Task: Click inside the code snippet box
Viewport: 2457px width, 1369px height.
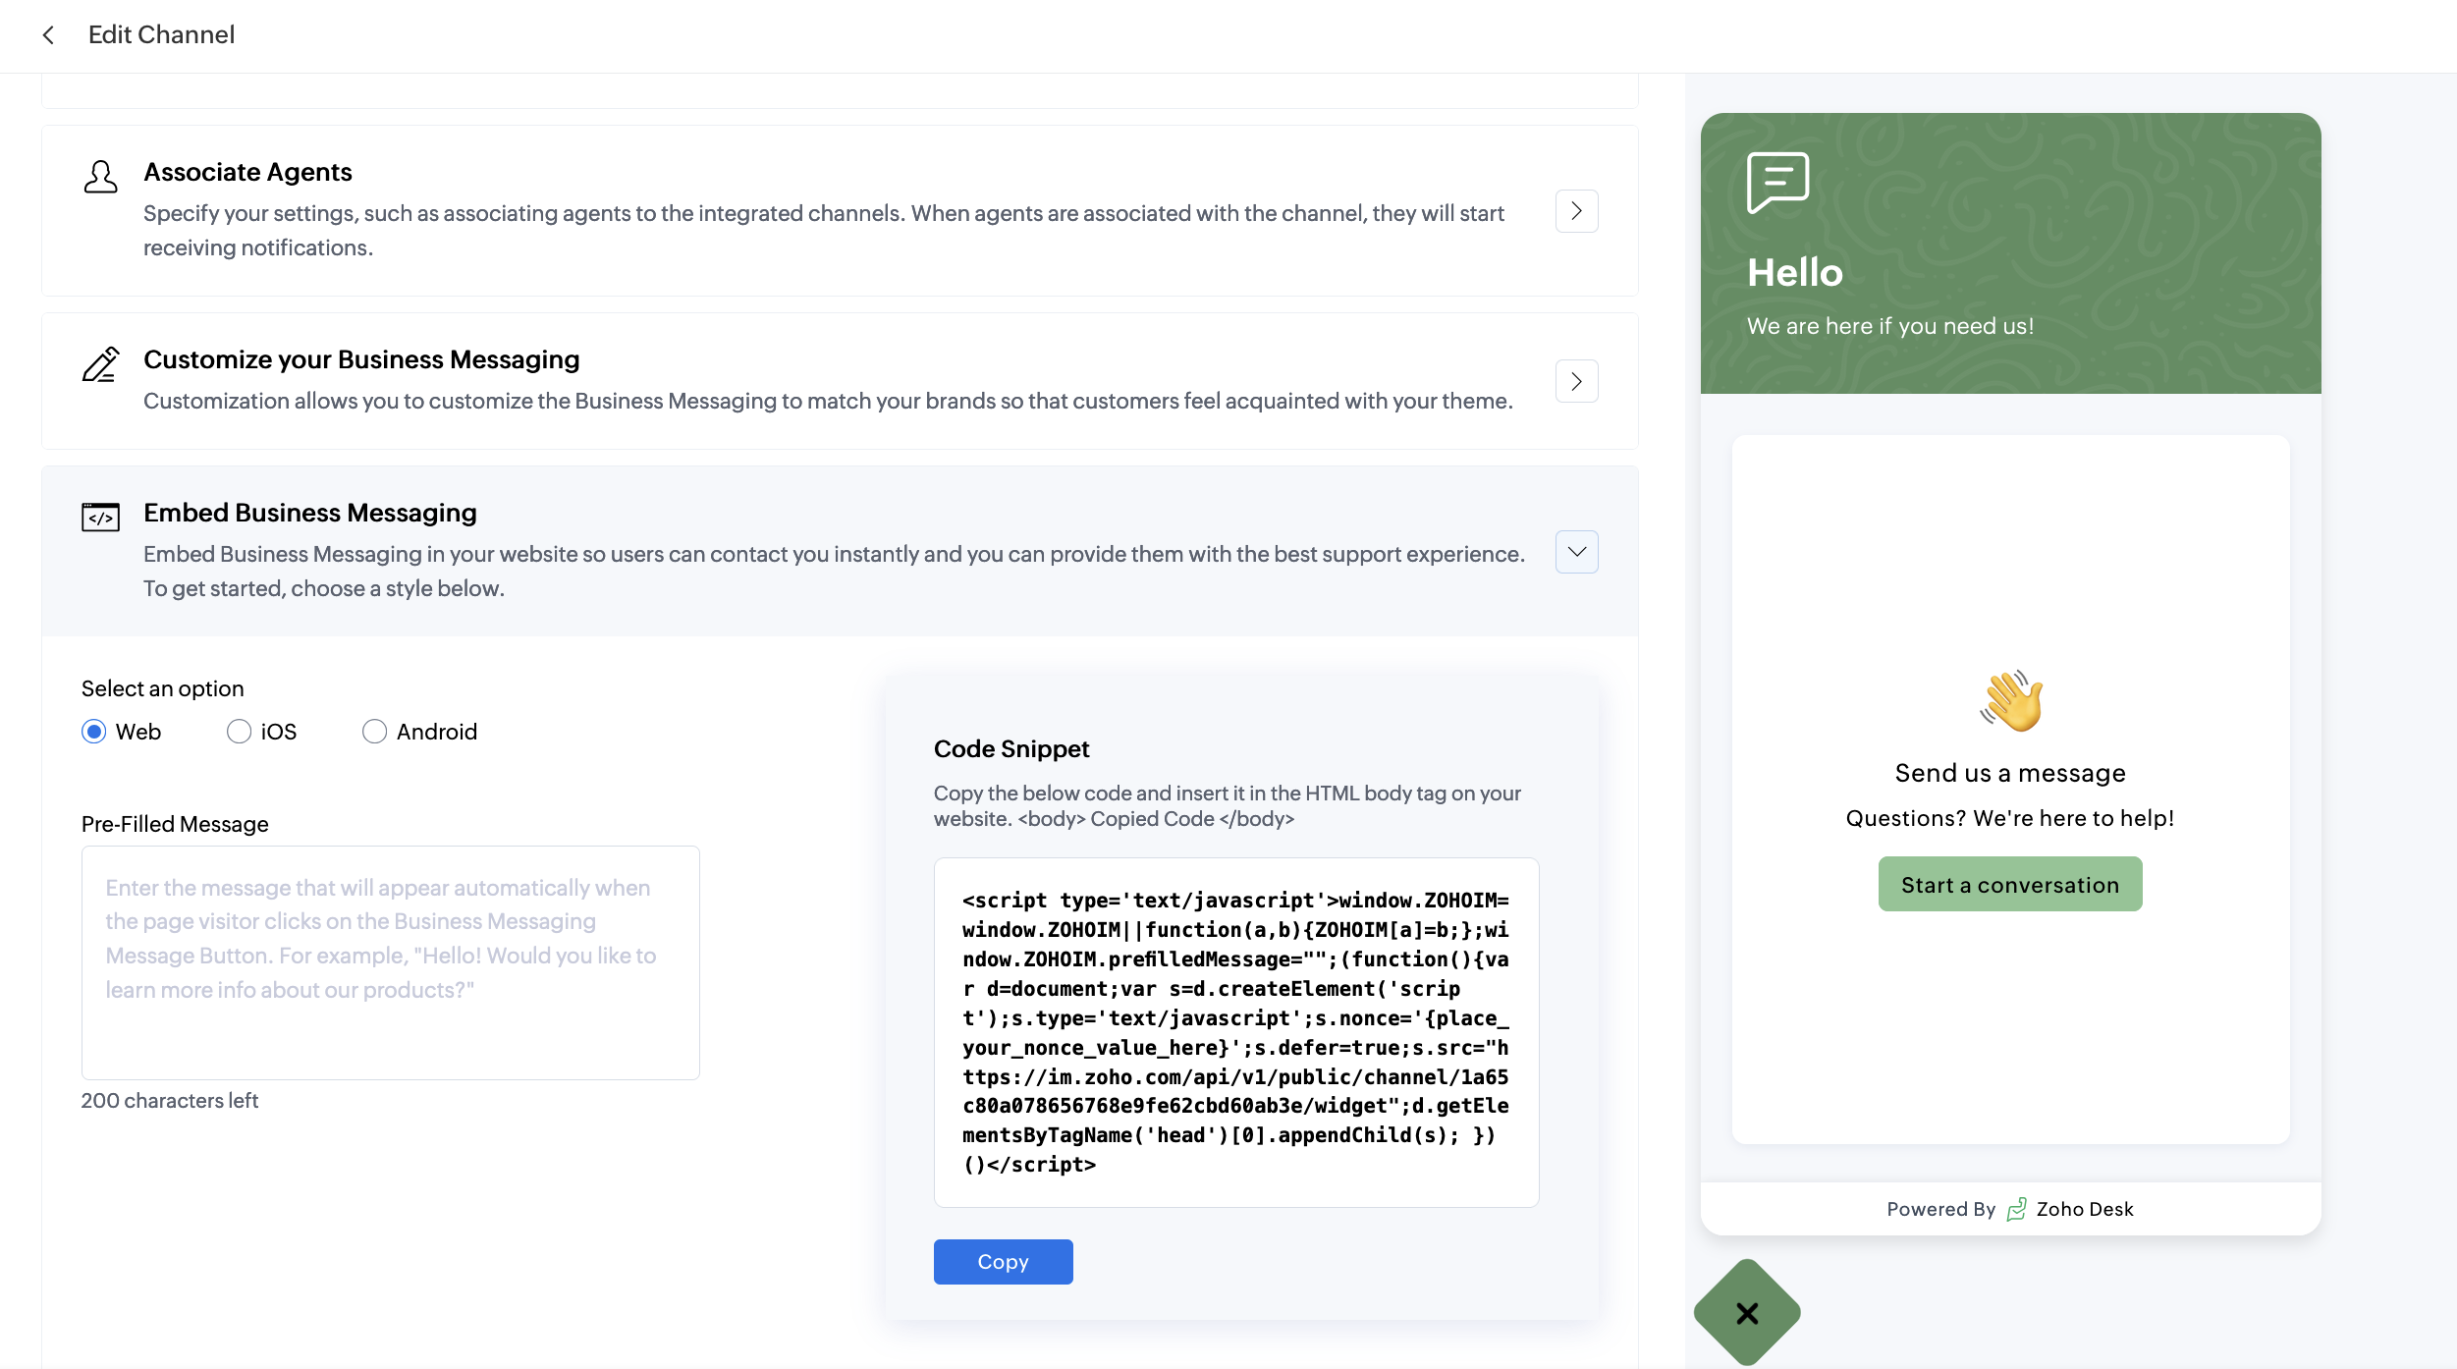Action: point(1235,1032)
